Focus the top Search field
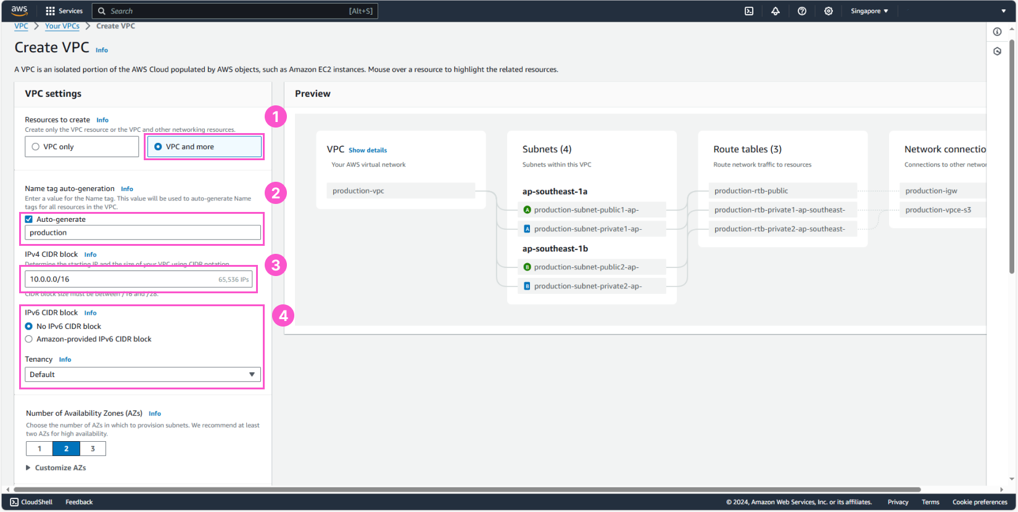The height and width of the screenshot is (512, 1018). click(235, 11)
